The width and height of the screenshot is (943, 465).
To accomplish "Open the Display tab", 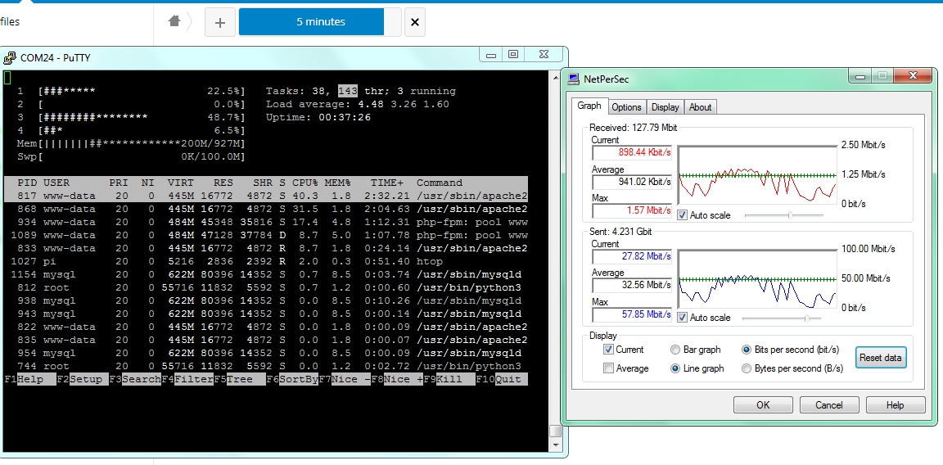I will 666,107.
